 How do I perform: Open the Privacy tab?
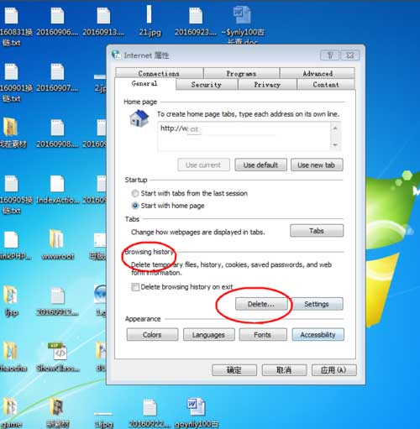(267, 85)
